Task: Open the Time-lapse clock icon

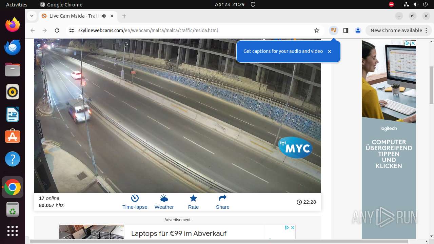Action: pyautogui.click(x=135, y=198)
